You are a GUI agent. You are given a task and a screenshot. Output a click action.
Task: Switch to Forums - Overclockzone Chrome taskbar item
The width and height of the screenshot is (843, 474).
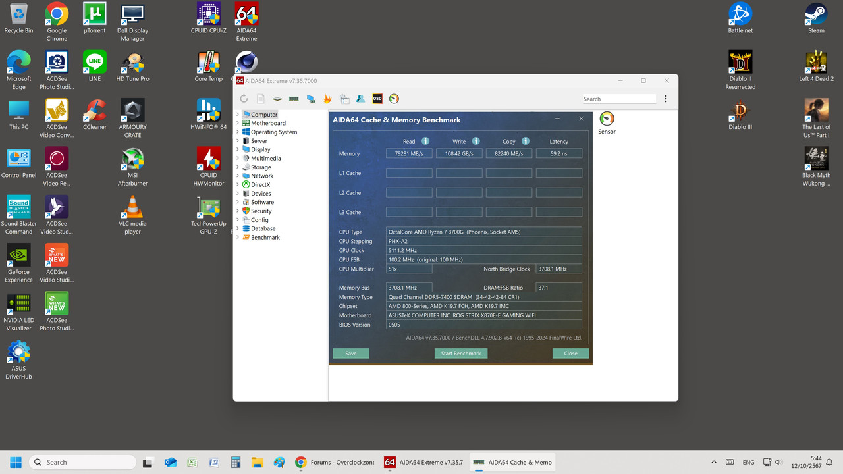(x=335, y=462)
